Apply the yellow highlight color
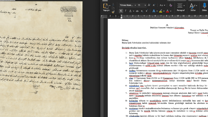The height and width of the screenshot is (117, 208). [x=161, y=11]
